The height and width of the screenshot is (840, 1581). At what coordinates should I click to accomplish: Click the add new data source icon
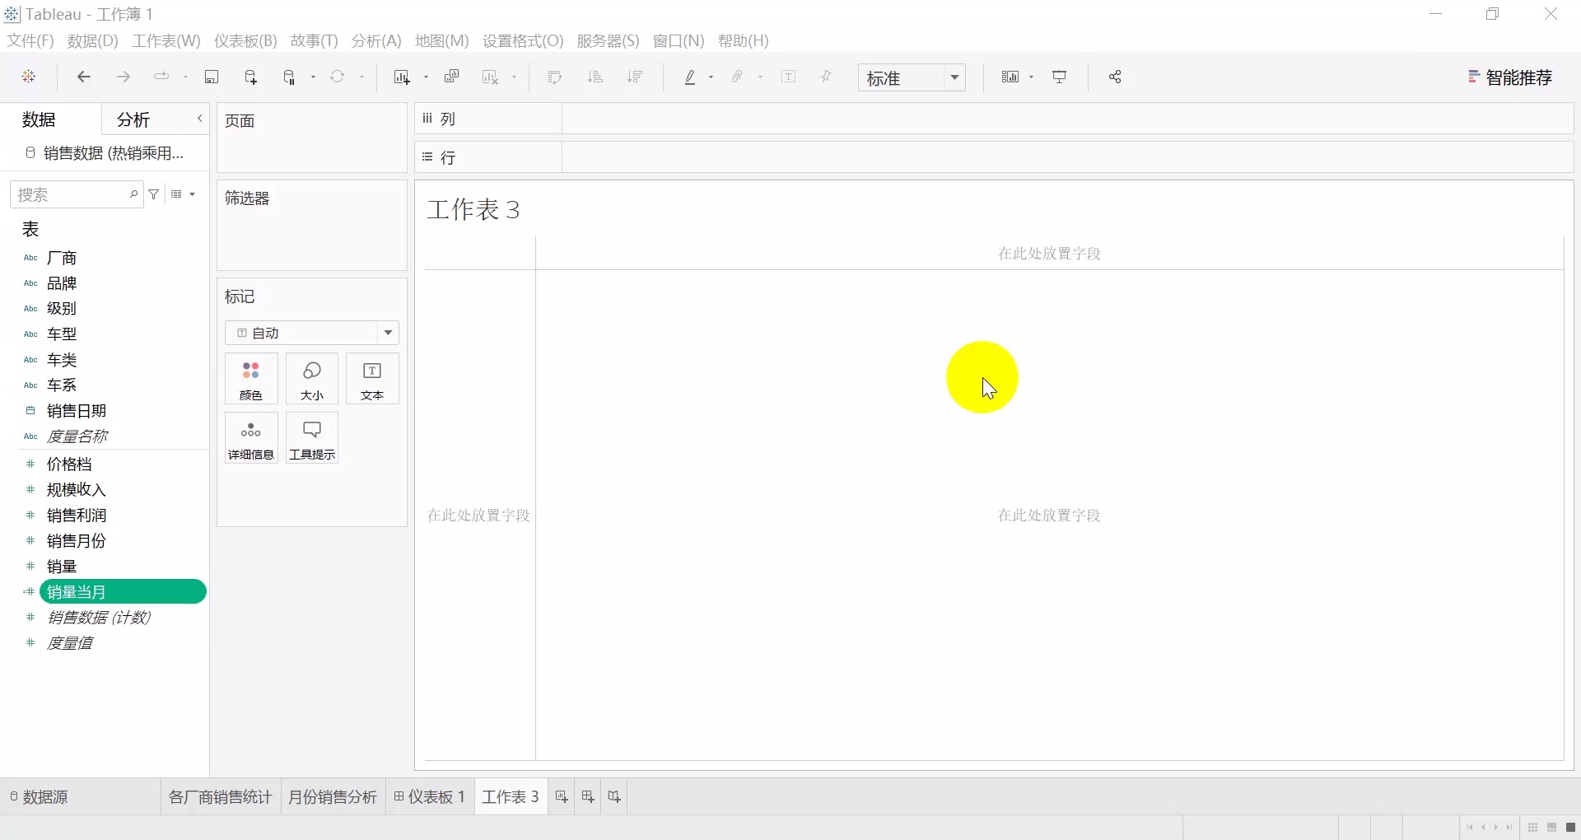point(251,77)
